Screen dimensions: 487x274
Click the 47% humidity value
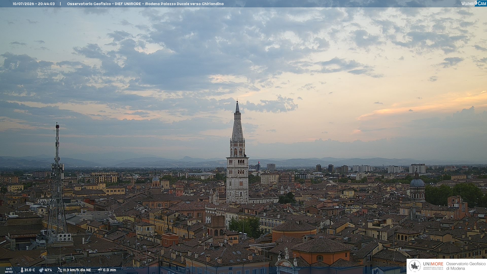point(48,270)
